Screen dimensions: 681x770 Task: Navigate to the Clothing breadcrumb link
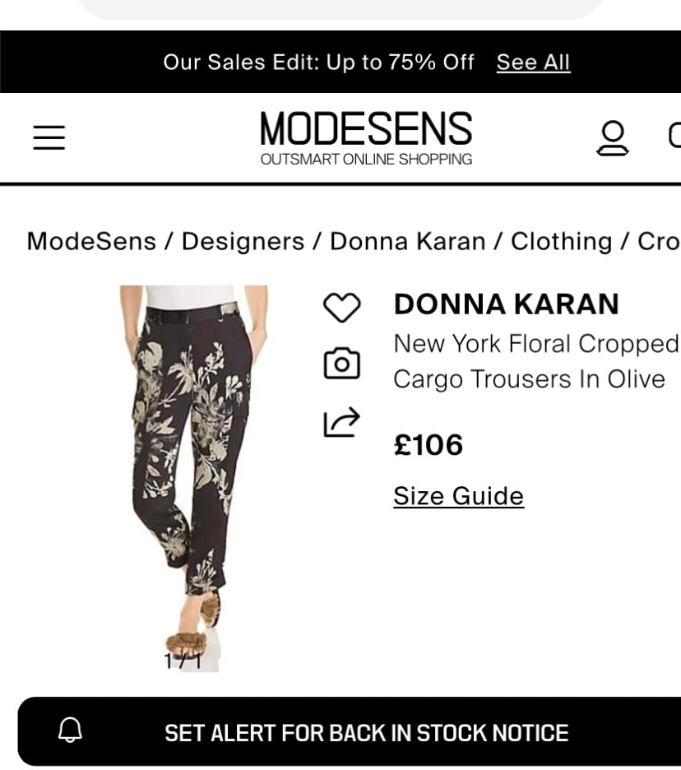click(x=561, y=241)
